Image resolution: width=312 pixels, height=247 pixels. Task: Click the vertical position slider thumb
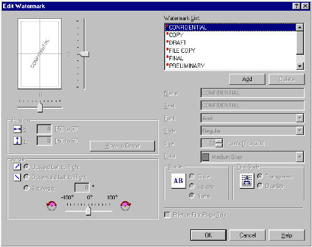coord(85,54)
